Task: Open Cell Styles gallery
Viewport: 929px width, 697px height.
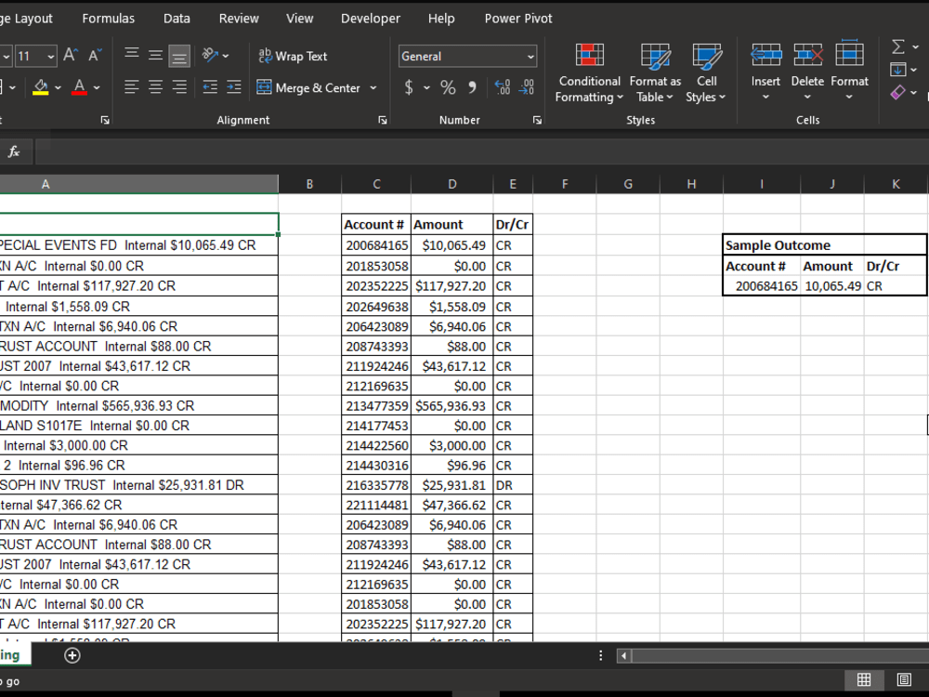Action: click(x=706, y=72)
